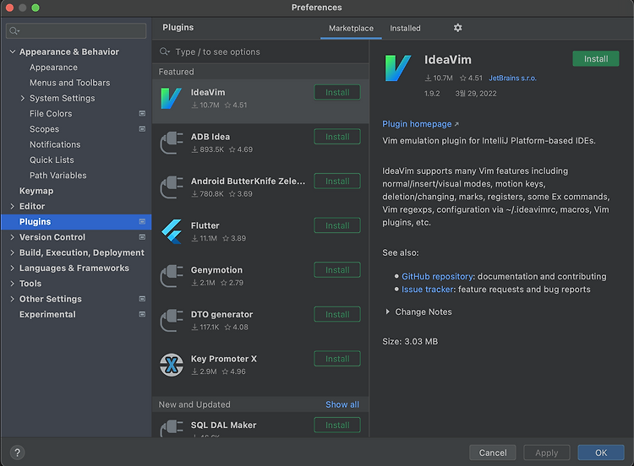
Task: Expand the Other Settings section
Action: (x=13, y=299)
